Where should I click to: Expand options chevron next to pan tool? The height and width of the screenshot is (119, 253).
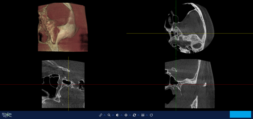pyautogui.click(x=130, y=115)
